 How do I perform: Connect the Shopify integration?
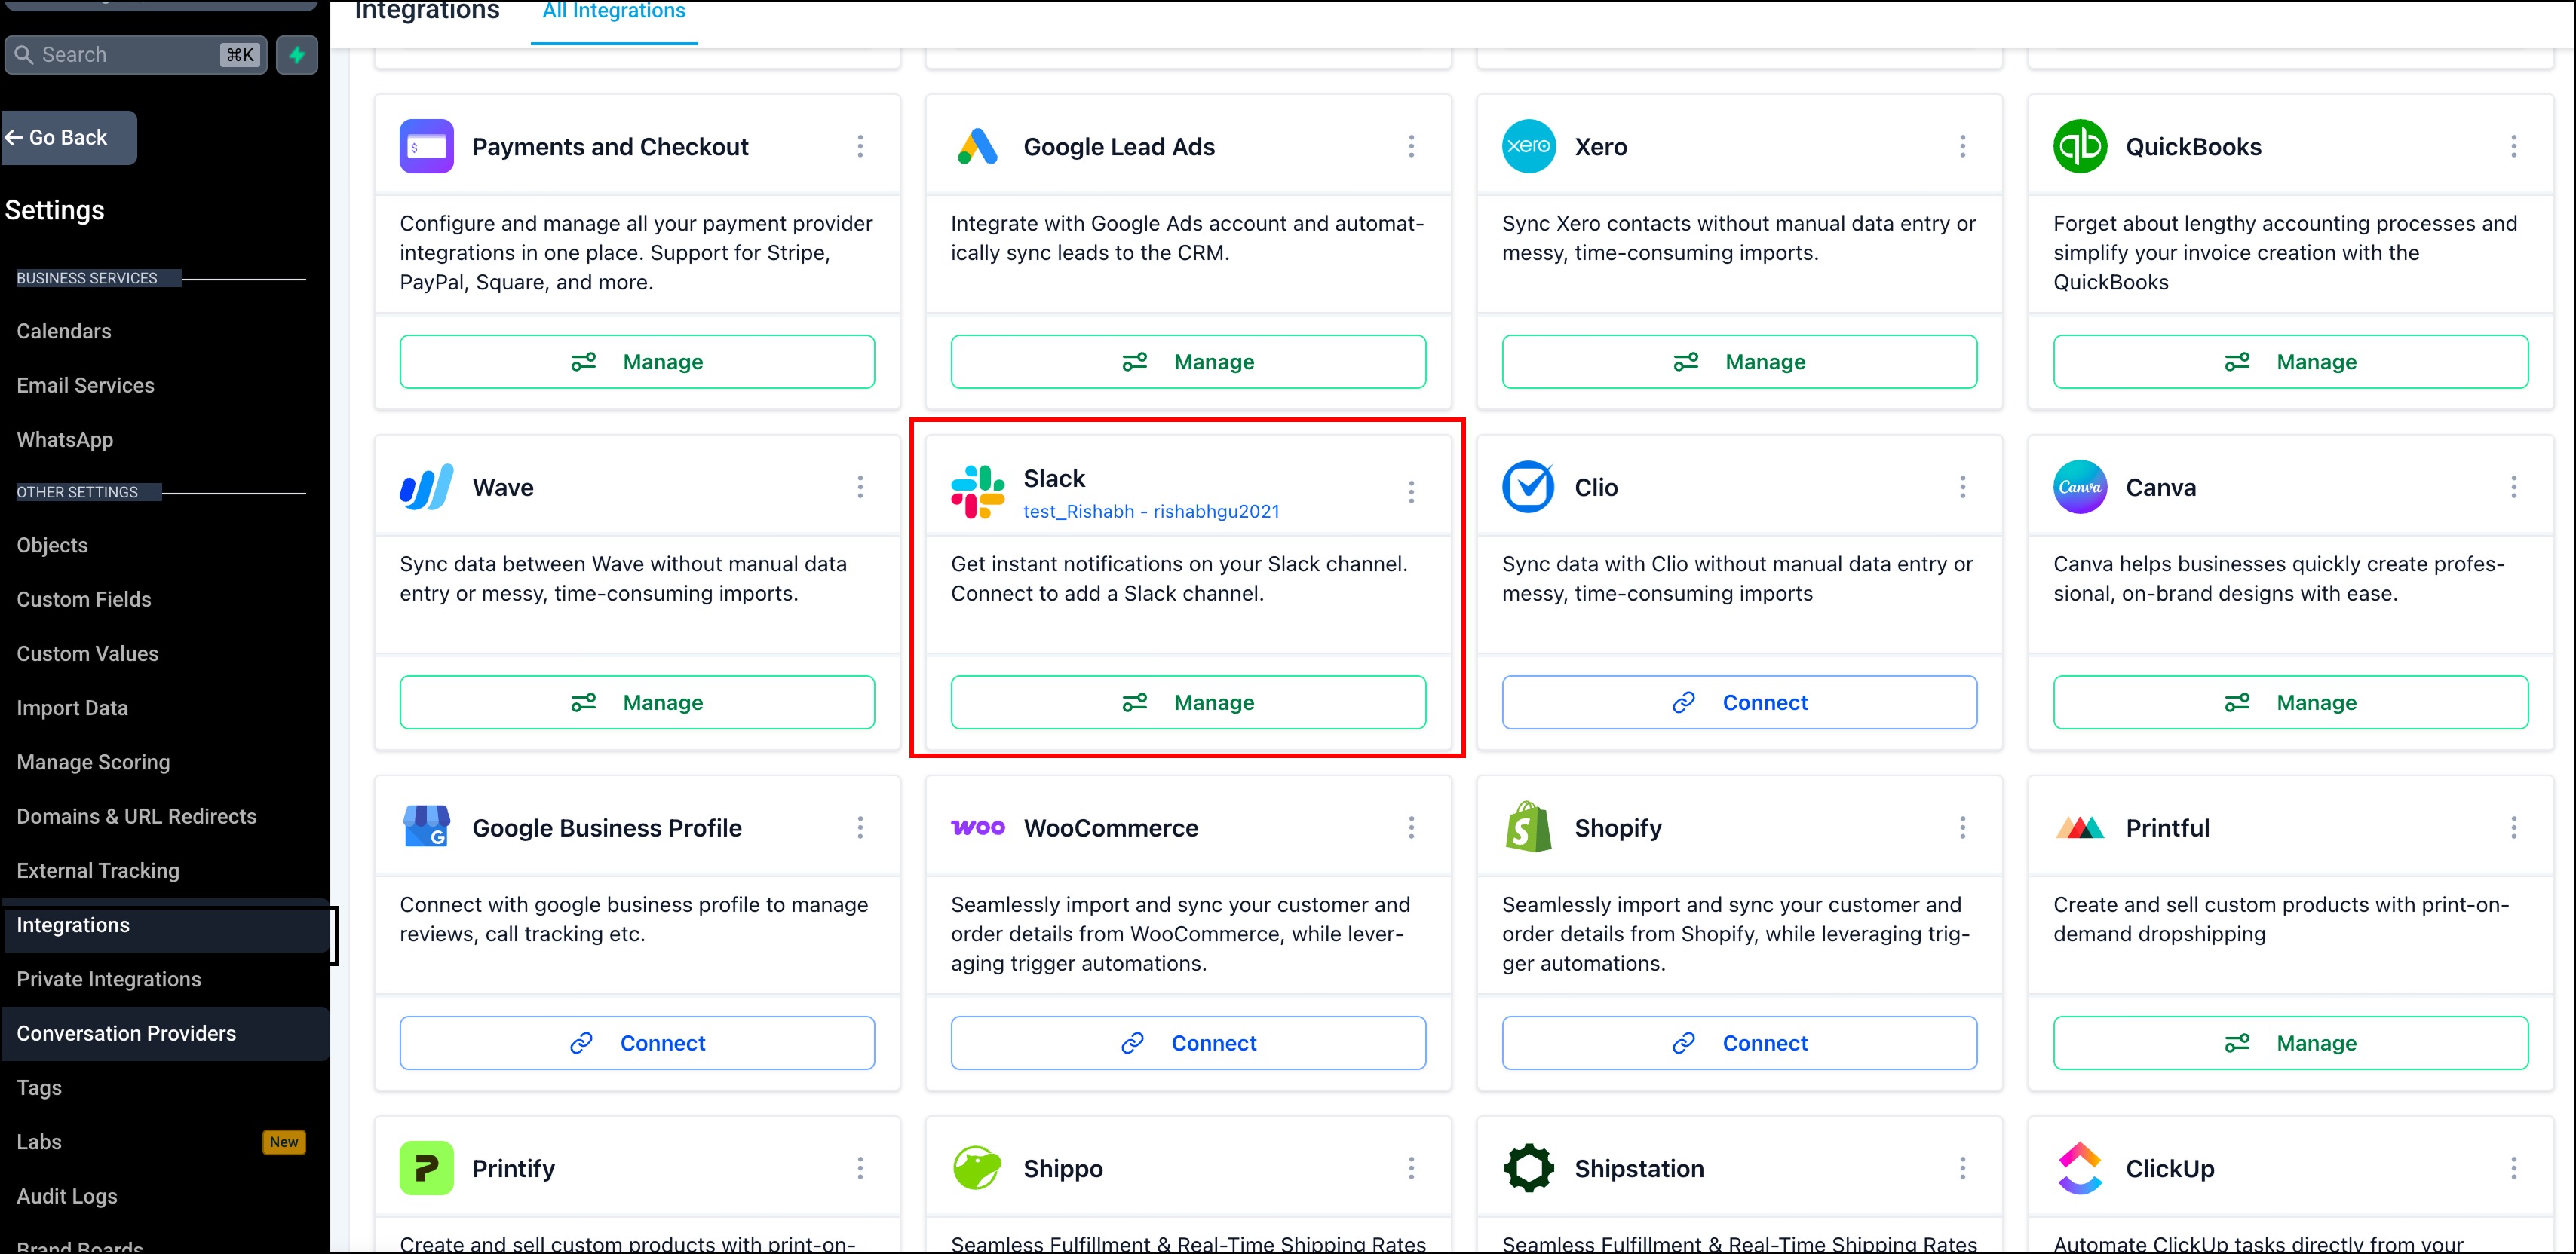pos(1740,1043)
